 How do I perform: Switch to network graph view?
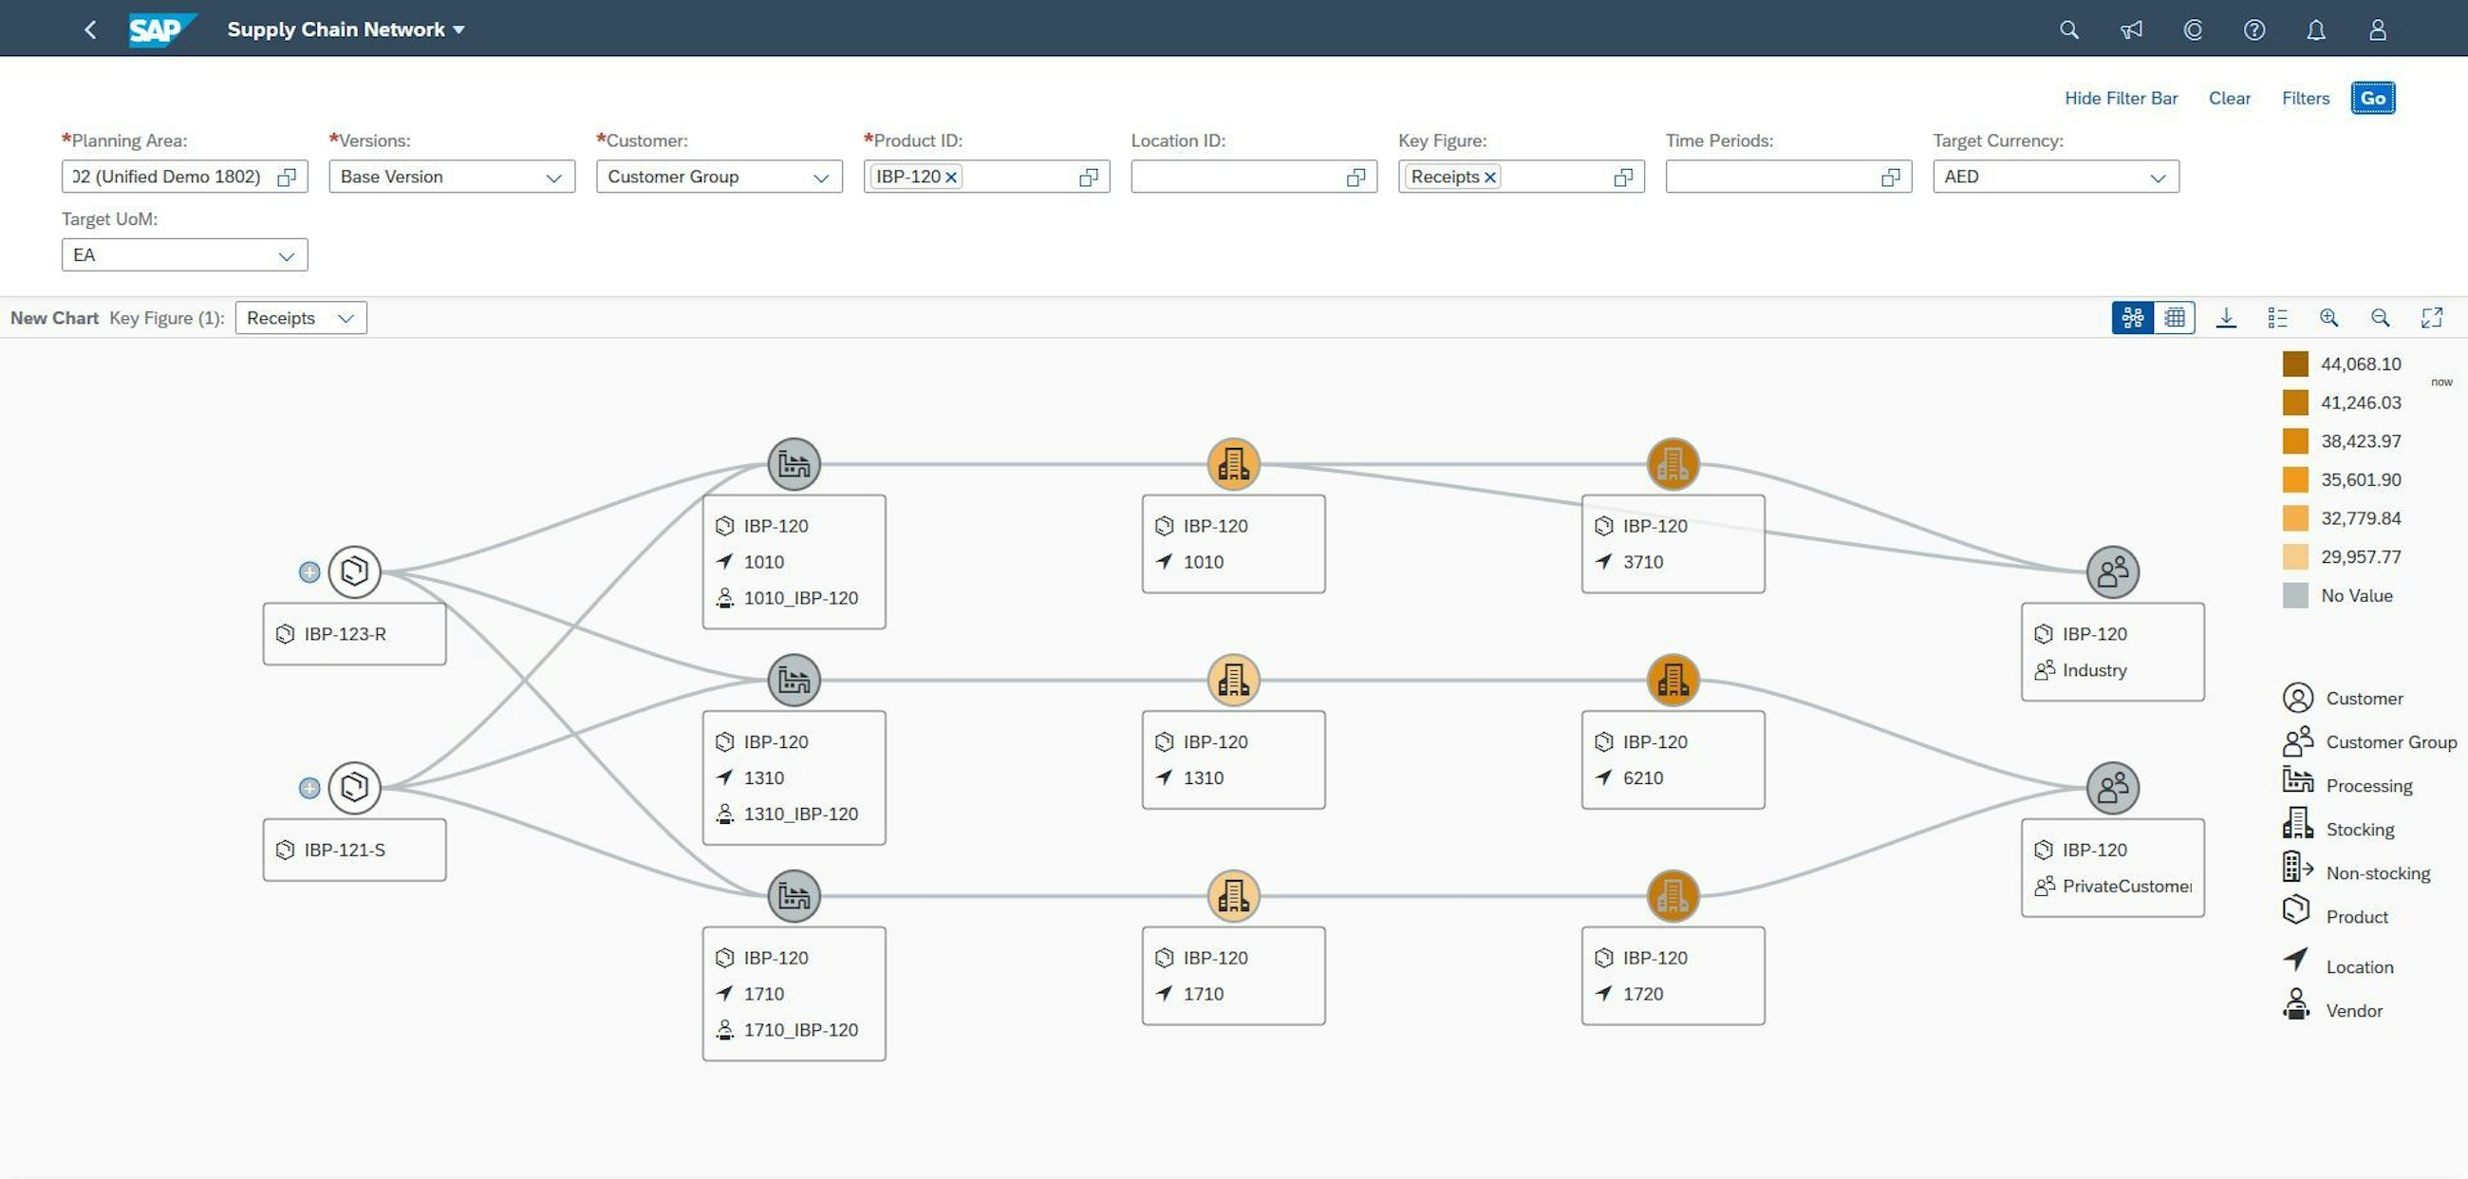pyautogui.click(x=2133, y=318)
